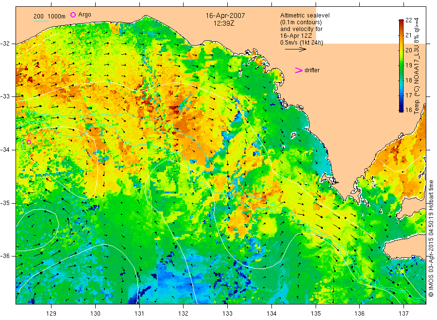Click the longitude axis label '130'
Screen dimensions: 437x320
tap(95, 314)
